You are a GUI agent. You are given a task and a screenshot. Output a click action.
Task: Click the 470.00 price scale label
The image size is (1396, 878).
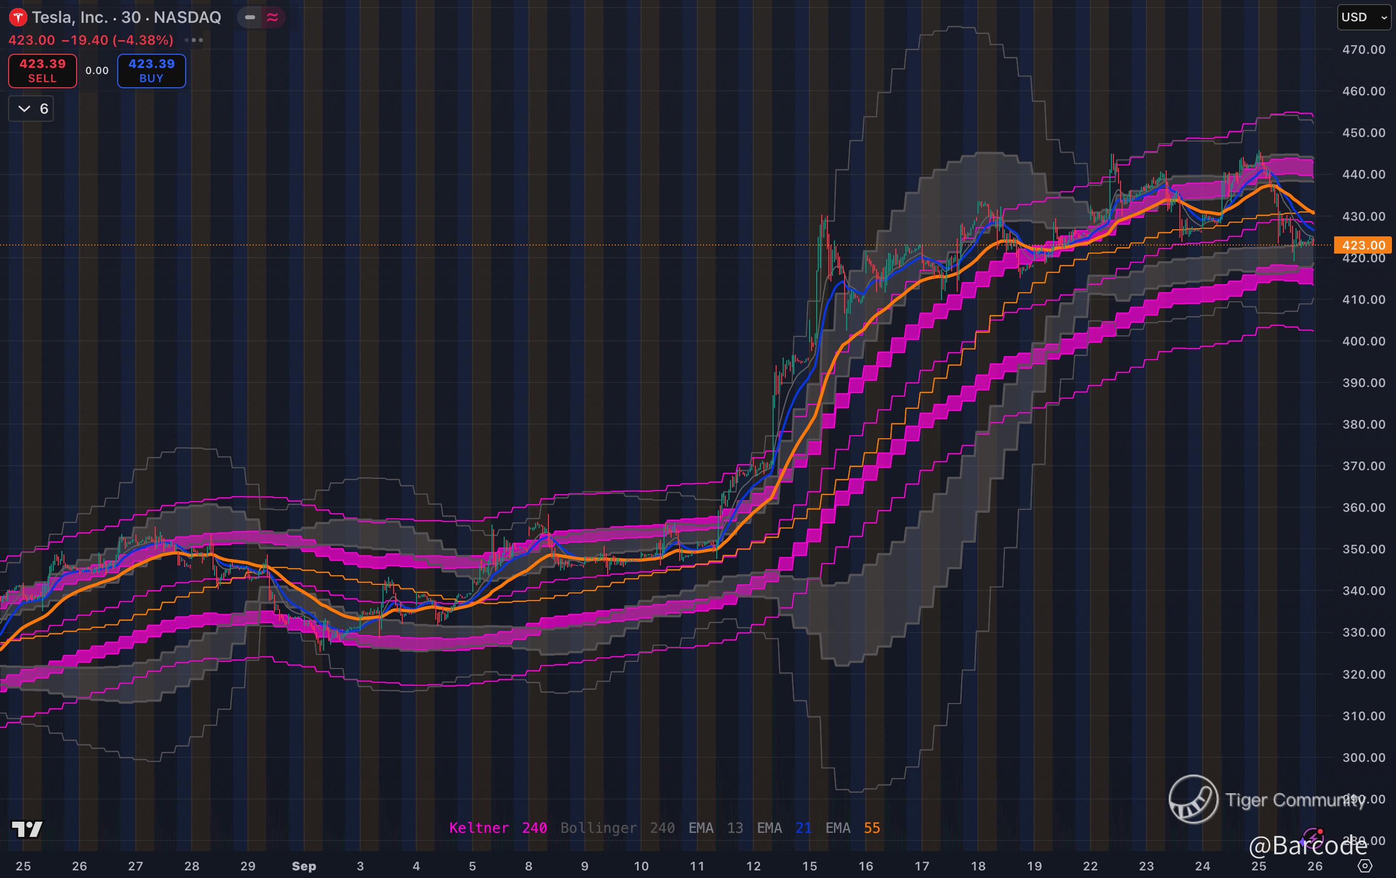pyautogui.click(x=1363, y=50)
